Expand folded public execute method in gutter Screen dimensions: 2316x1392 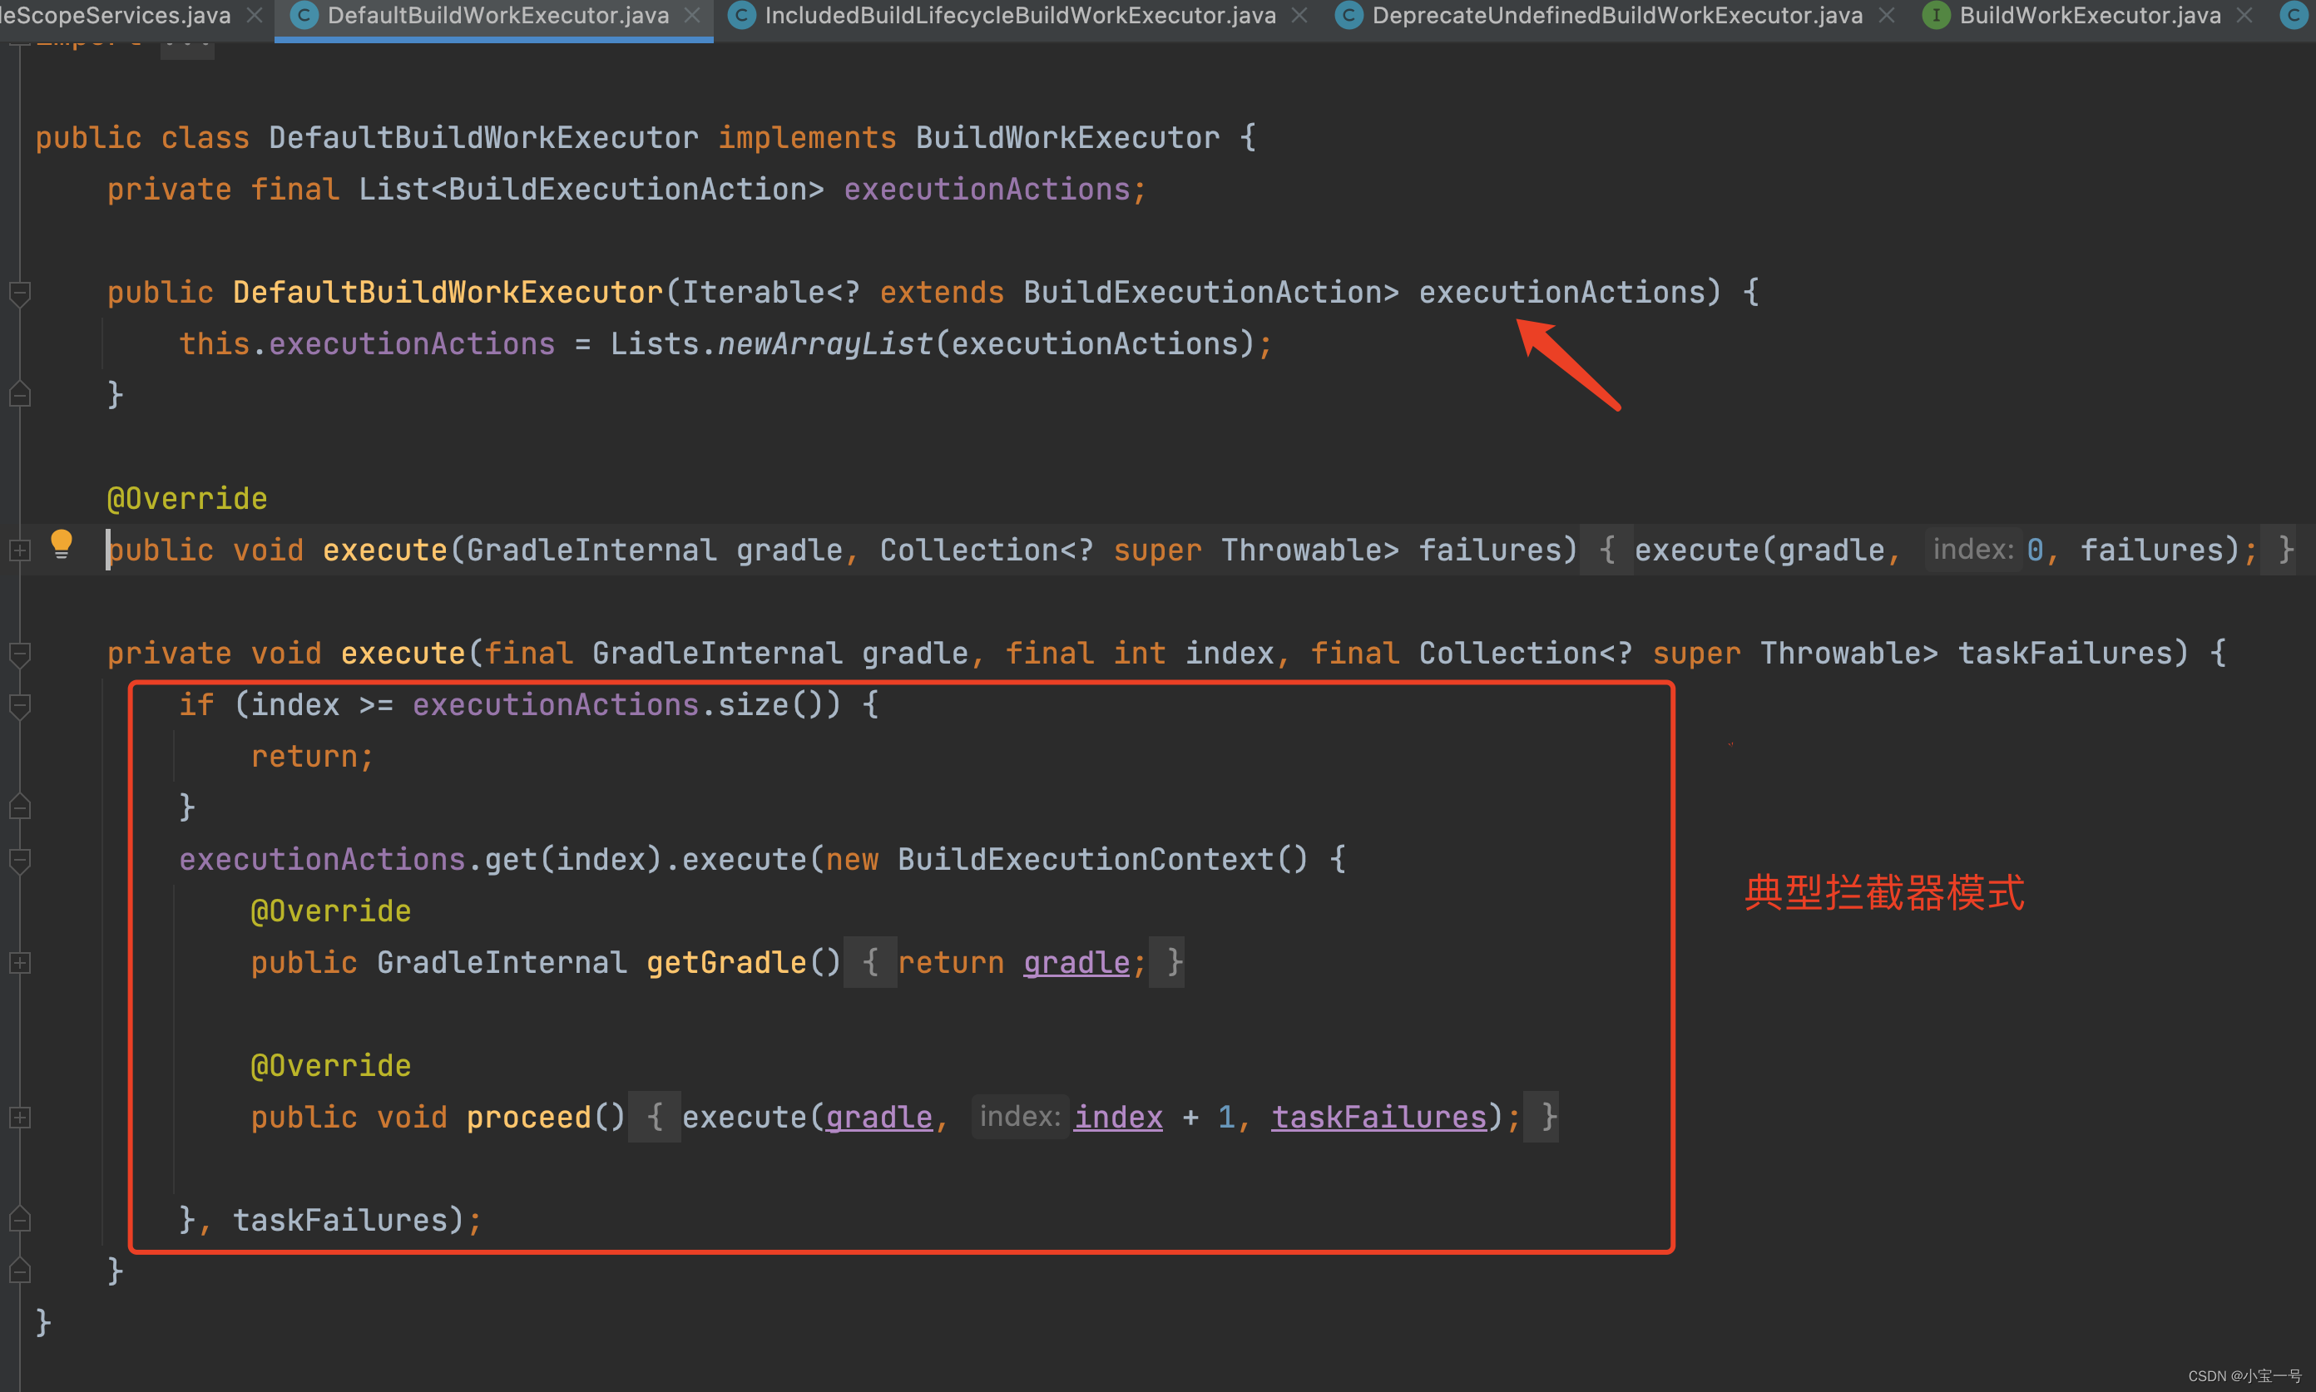click(20, 550)
